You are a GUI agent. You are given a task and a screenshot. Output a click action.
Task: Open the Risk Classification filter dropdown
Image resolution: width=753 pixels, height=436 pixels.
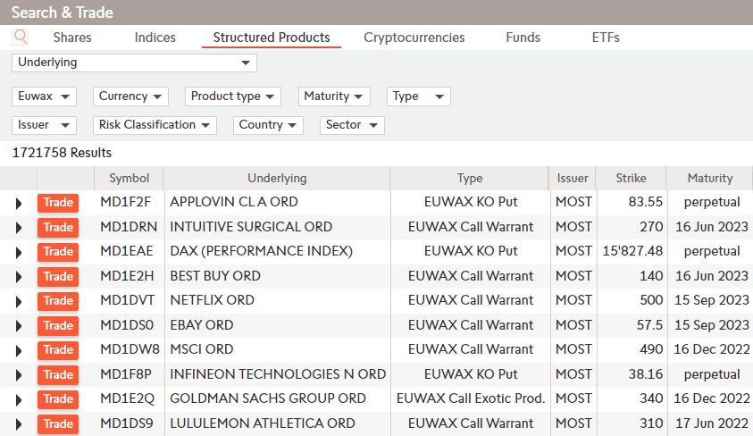pos(155,125)
